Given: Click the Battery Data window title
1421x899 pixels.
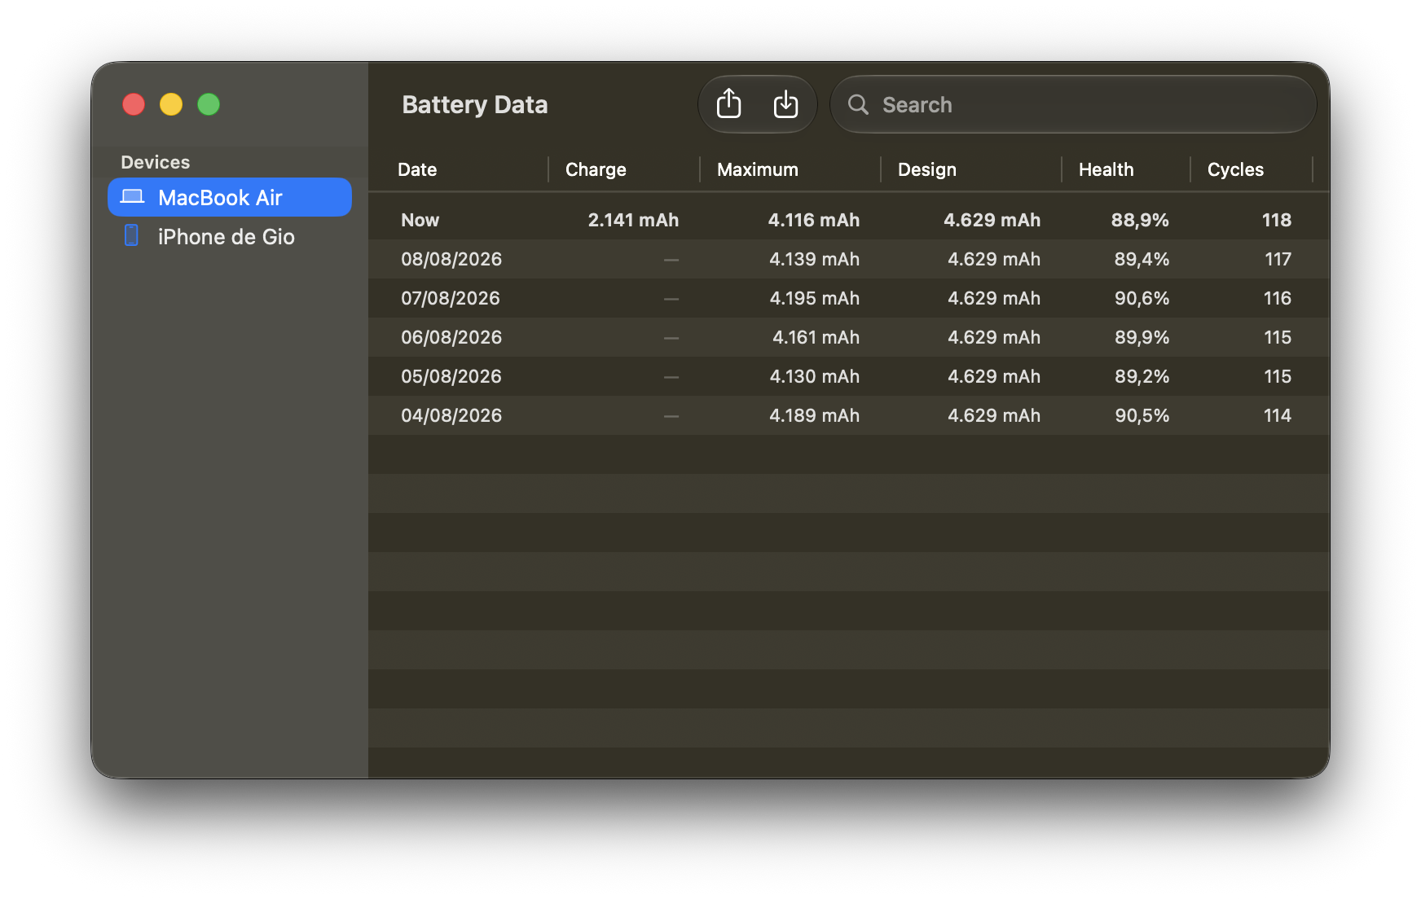Looking at the screenshot, I should point(474,104).
